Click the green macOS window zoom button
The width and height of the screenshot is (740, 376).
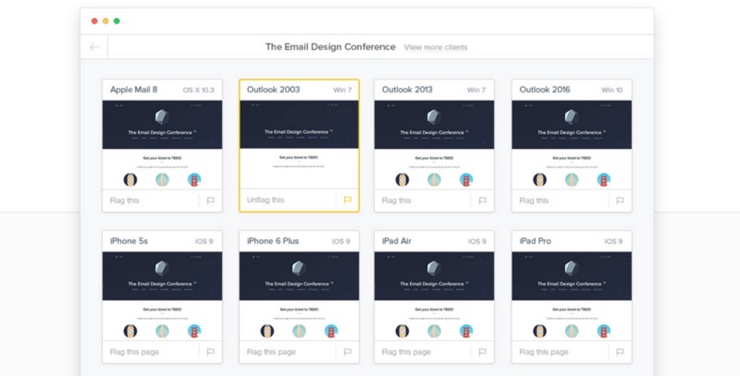click(117, 20)
